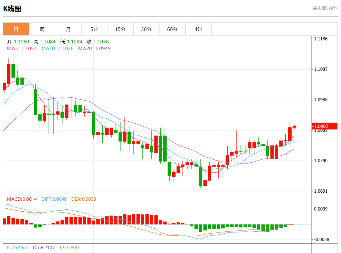
Task: Click the MA10 legend label
Action: pyautogui.click(x=57, y=48)
